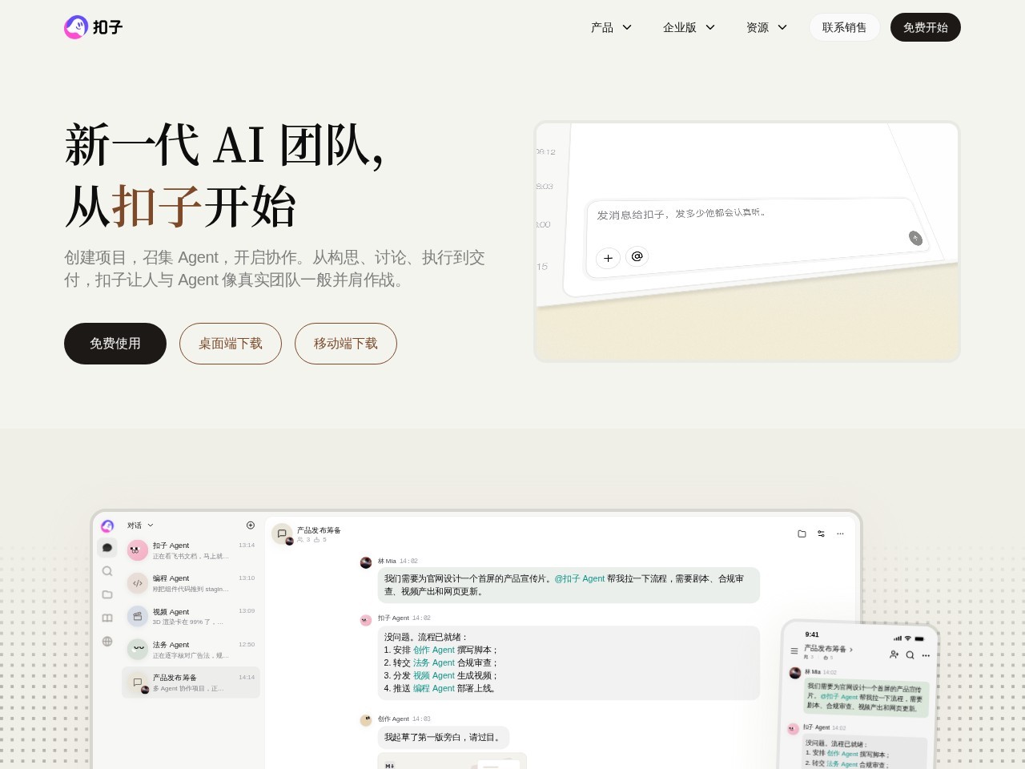The image size is (1025, 769).
Task: Open the 资源 navigation menu
Action: click(x=766, y=27)
